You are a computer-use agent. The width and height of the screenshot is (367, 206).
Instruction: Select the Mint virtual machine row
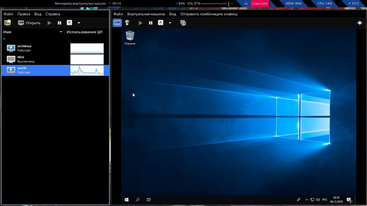click(x=55, y=59)
